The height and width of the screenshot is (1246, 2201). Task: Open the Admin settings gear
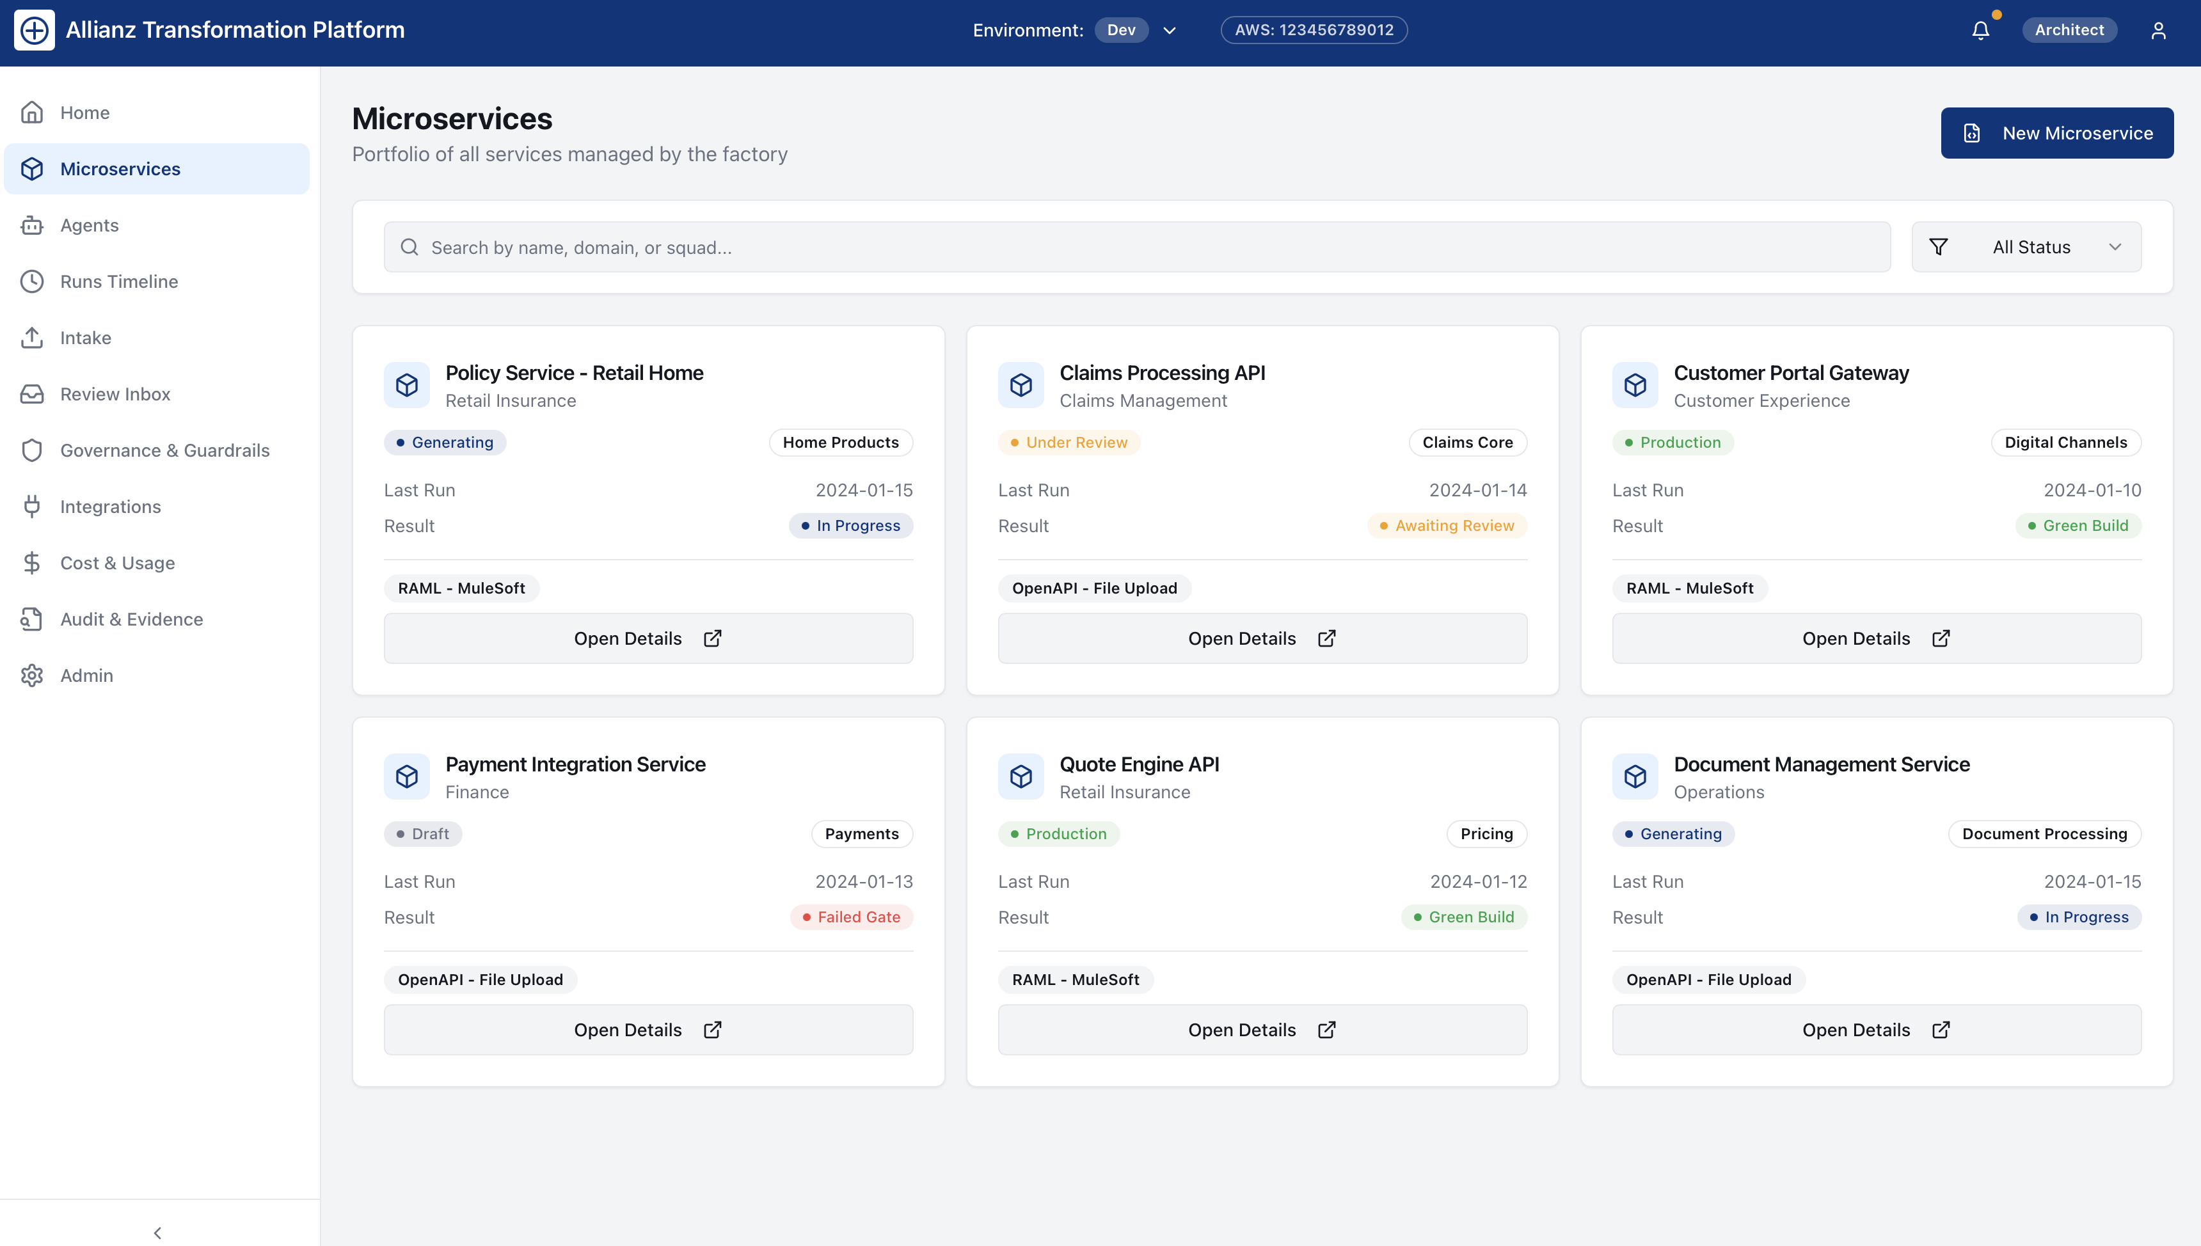click(31, 675)
